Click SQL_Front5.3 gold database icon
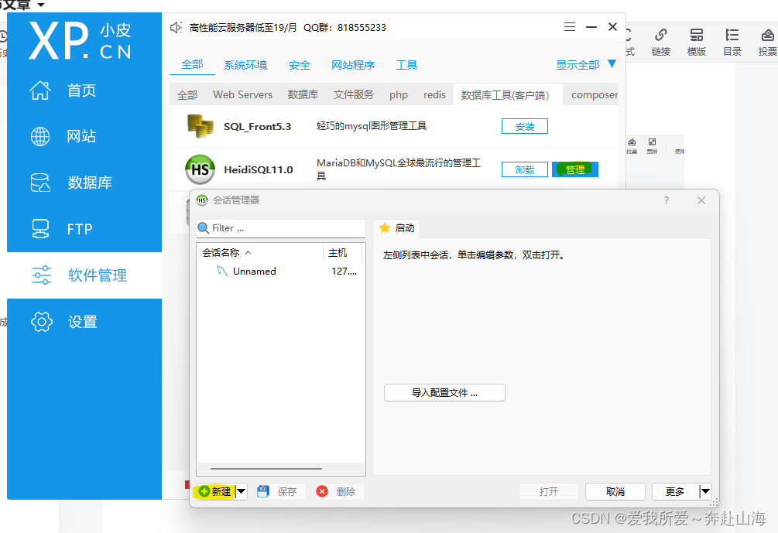778x533 pixels. tap(200, 126)
